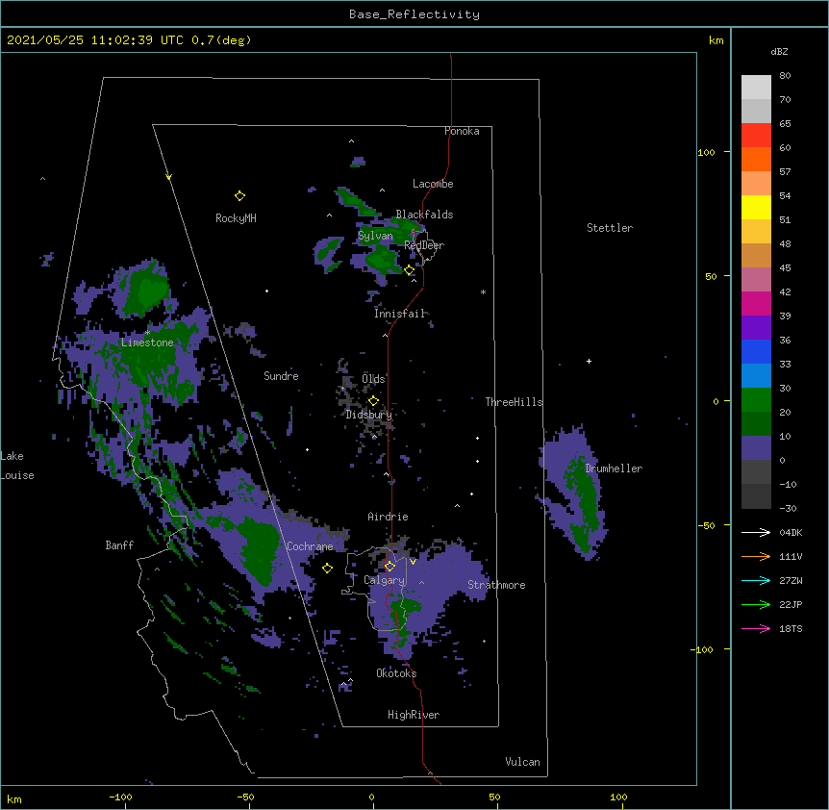This screenshot has height=810, width=829.
Task: Click the Drumheller city label
Action: pyautogui.click(x=614, y=468)
